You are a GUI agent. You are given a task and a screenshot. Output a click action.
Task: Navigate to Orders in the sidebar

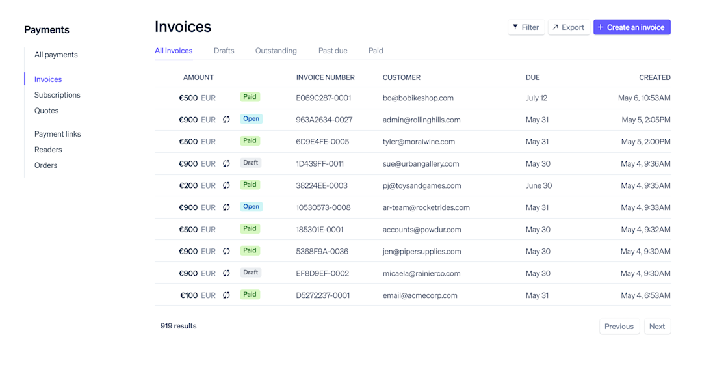coord(45,165)
